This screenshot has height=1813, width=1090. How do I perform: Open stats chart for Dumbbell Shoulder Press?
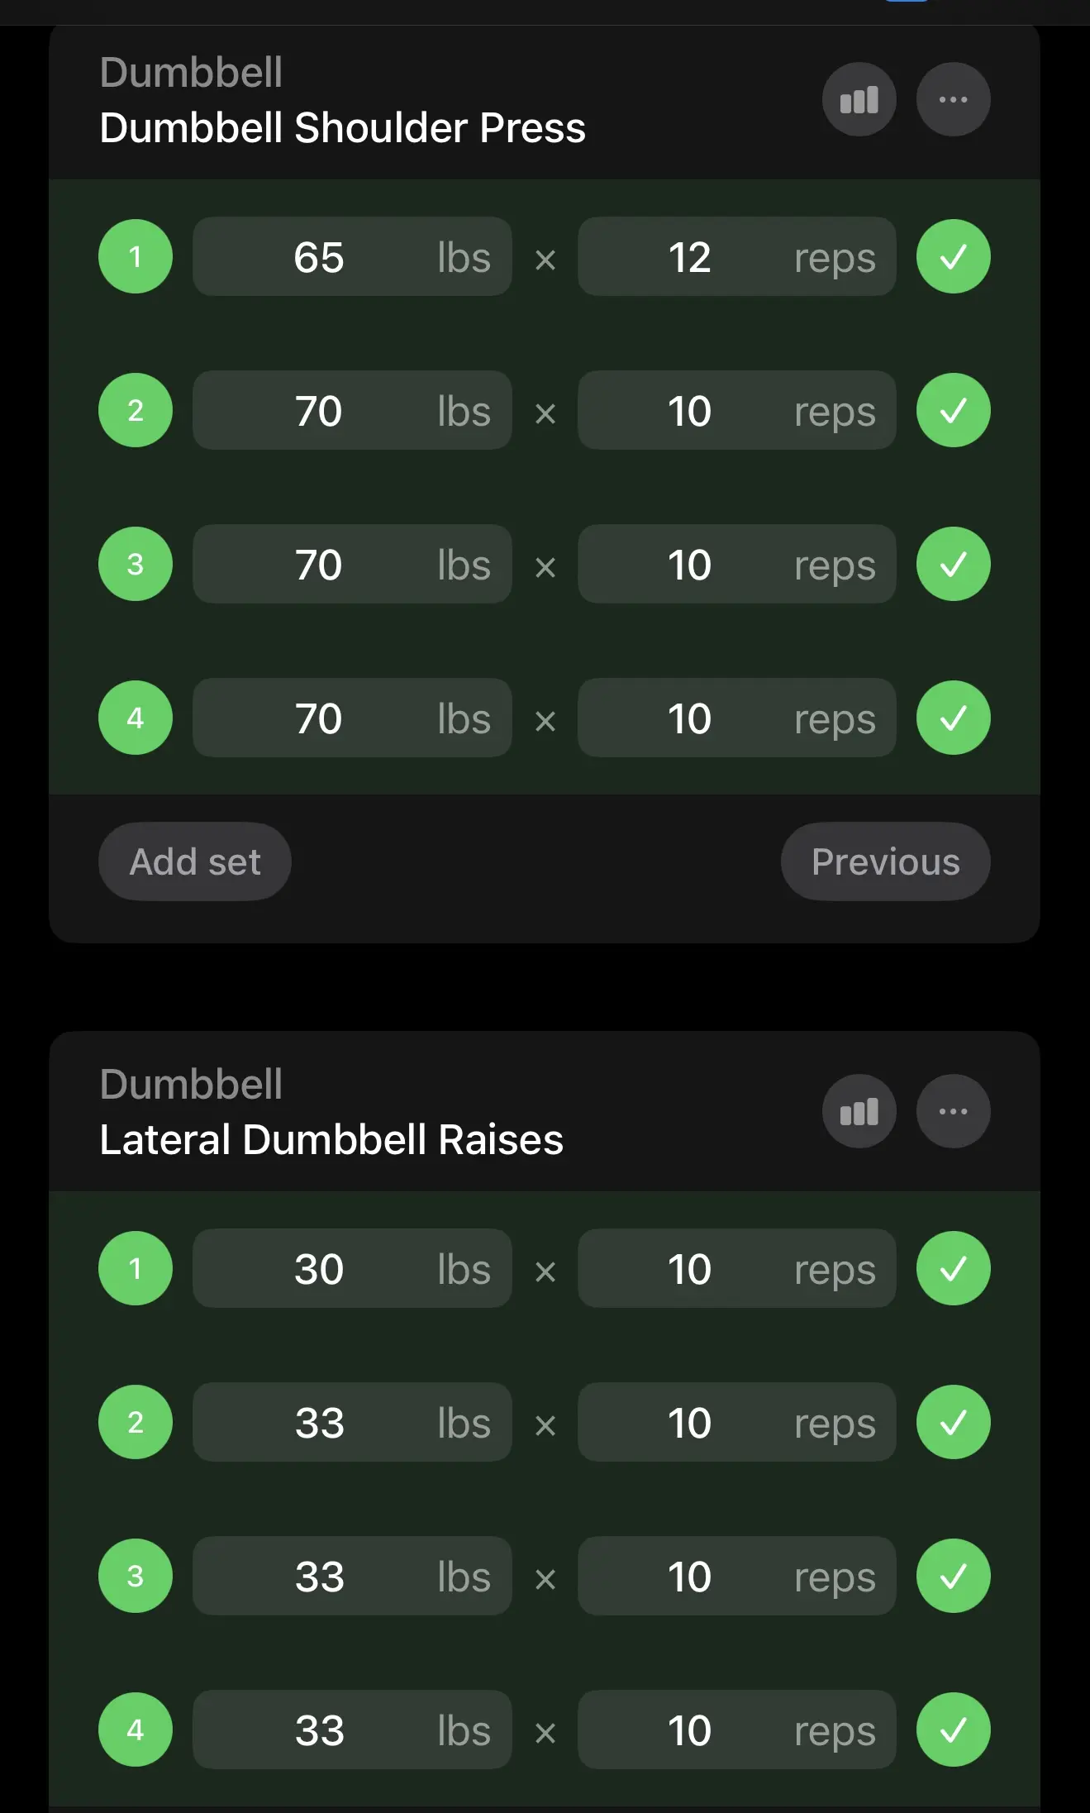coord(859,100)
